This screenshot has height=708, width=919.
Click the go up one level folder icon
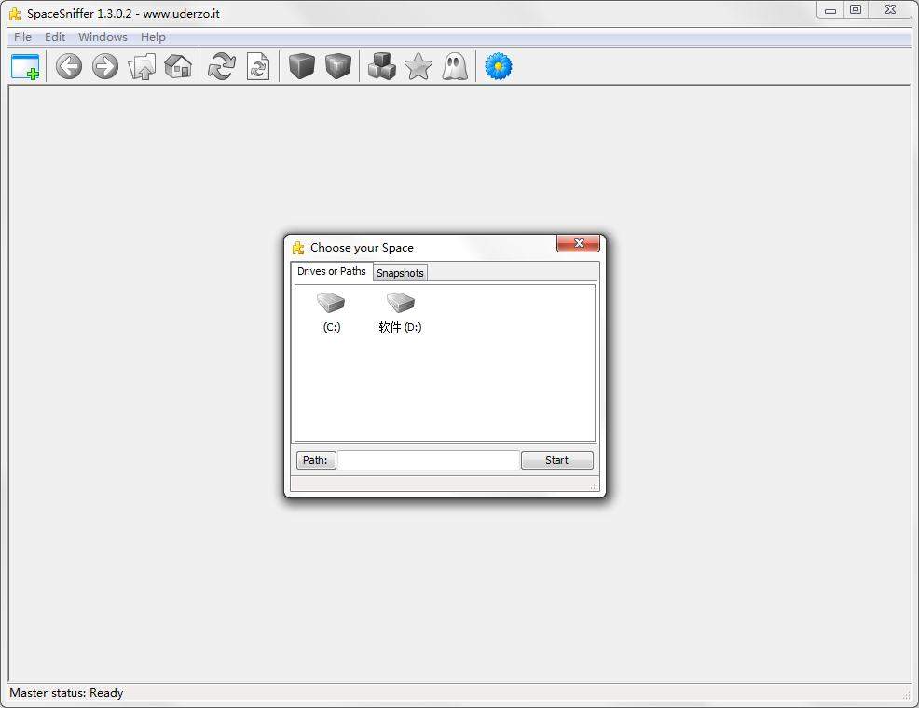142,67
